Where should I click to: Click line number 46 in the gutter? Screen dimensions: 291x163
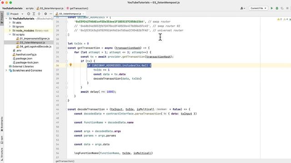tap(57, 109)
